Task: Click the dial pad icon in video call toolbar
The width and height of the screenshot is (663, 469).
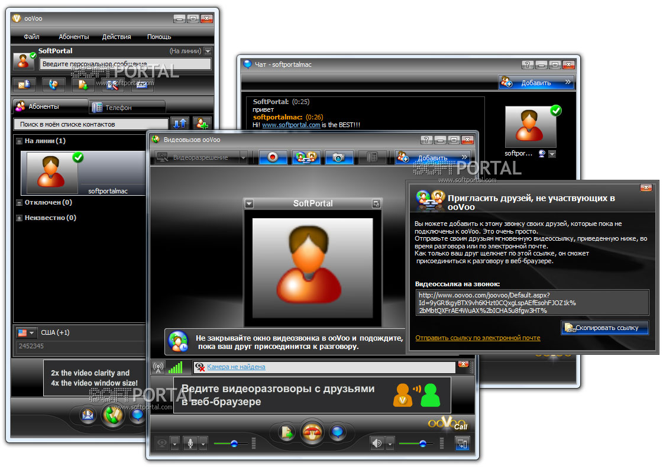Action: (x=372, y=157)
